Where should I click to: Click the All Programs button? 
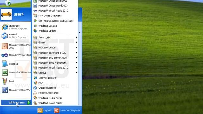(16, 103)
